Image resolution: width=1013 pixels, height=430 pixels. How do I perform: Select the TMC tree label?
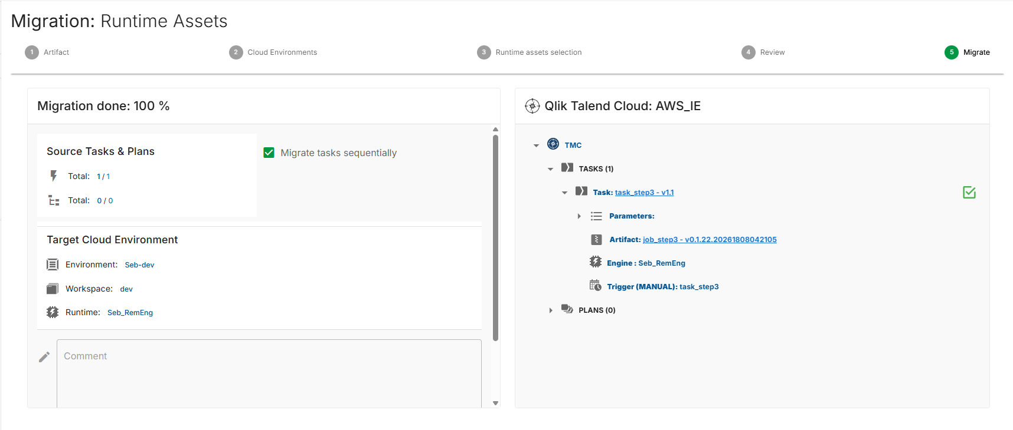573,145
